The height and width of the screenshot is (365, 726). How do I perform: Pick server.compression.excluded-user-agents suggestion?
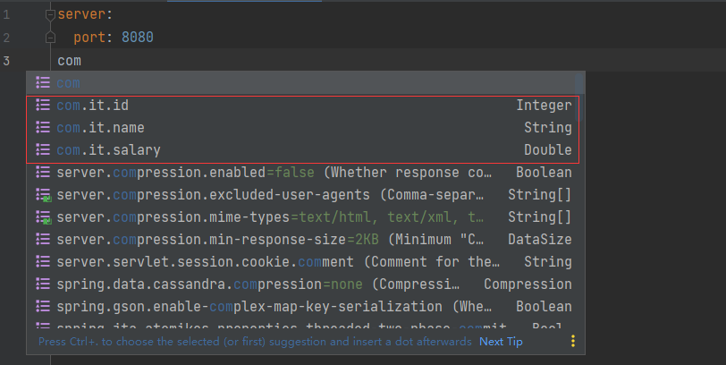(x=301, y=194)
